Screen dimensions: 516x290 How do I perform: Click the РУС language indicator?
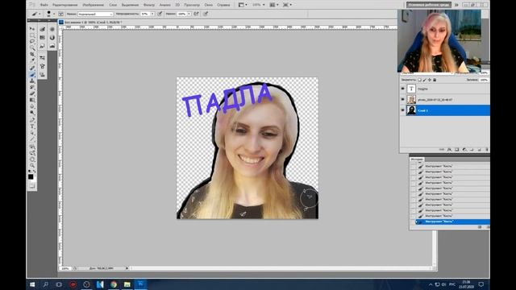click(x=452, y=284)
